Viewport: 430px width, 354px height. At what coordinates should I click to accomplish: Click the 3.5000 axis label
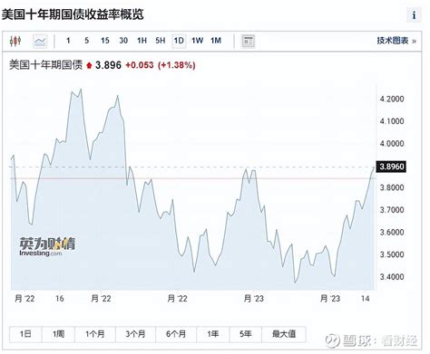[x=392, y=254]
